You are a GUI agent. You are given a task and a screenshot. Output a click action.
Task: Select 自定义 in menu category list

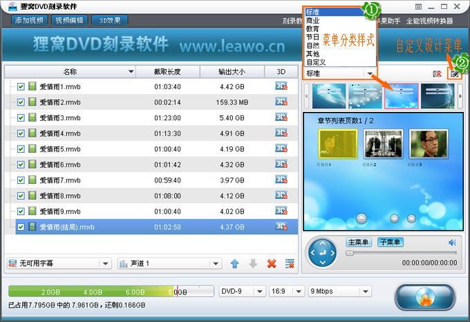click(x=316, y=62)
